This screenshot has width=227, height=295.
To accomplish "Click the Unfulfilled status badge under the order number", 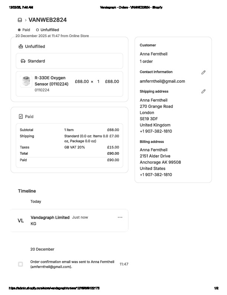I will tap(47, 30).
